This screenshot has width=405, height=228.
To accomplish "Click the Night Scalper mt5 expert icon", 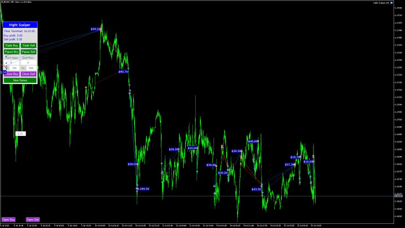I will click(x=391, y=3).
